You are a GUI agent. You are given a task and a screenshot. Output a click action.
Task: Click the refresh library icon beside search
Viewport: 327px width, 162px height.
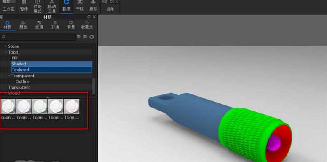pyautogui.click(x=91, y=37)
